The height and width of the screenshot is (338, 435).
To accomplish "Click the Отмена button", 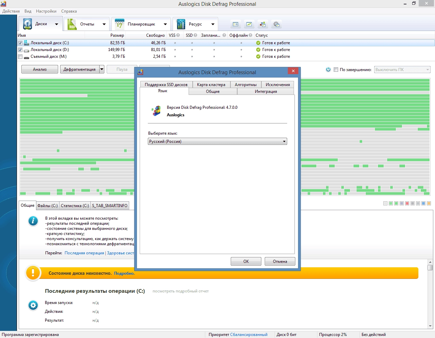I will [280, 261].
